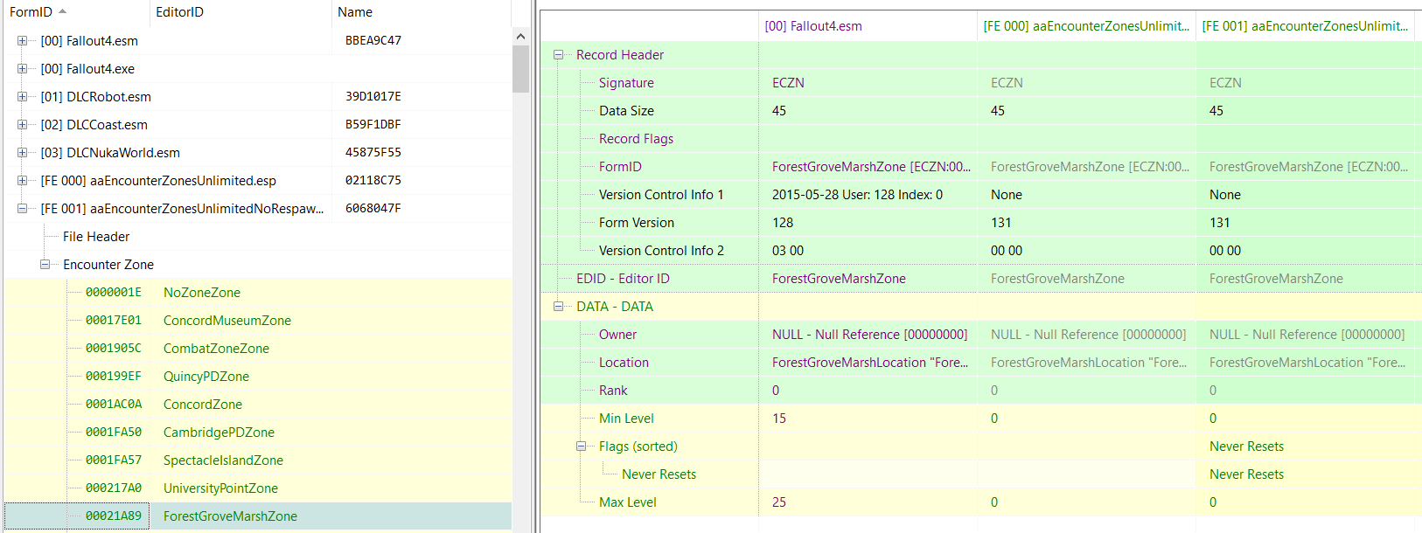The height and width of the screenshot is (533, 1422).
Task: Select the [FE 000] aaEncounterZonesUnlimit... column header
Action: click(x=1086, y=26)
